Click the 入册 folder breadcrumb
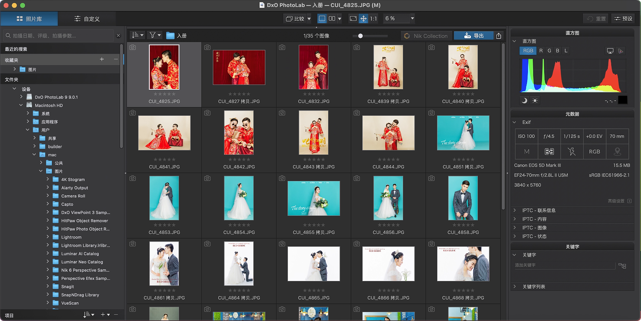 [x=176, y=36]
